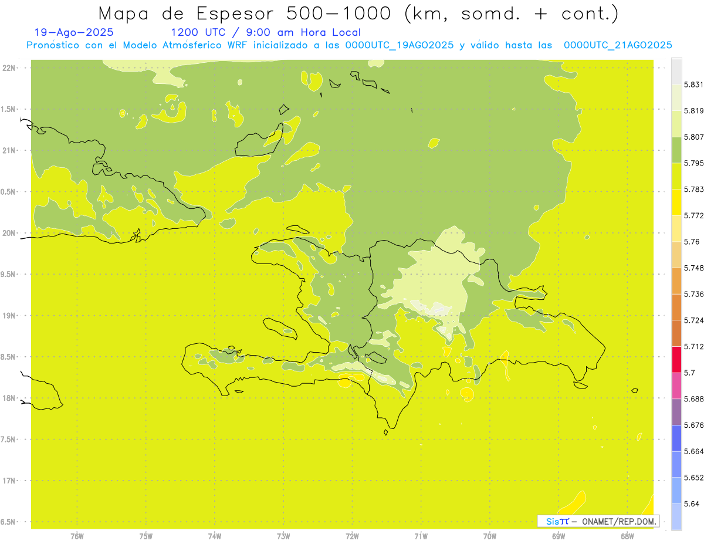This screenshot has width=704, height=544.
Task: Select the green legend swatch between 5.807 and 5.795
Action: click(x=676, y=150)
